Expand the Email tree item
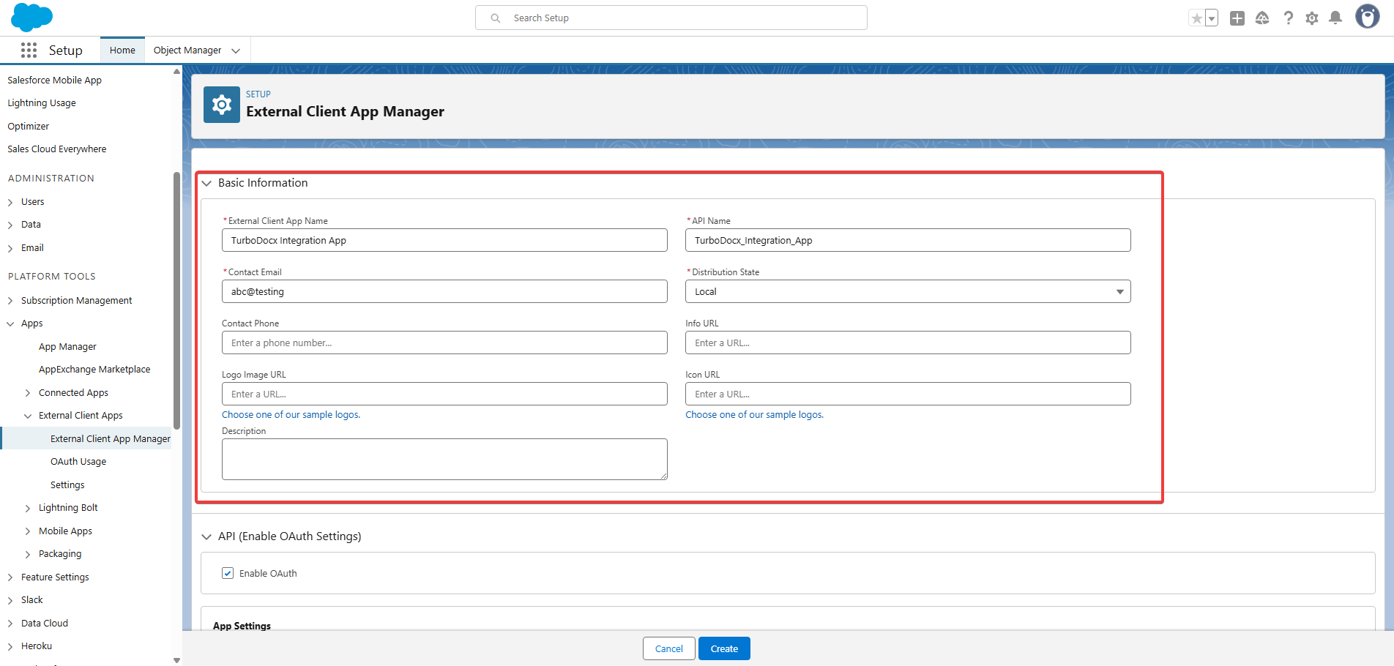This screenshot has height=666, width=1394. 10,248
